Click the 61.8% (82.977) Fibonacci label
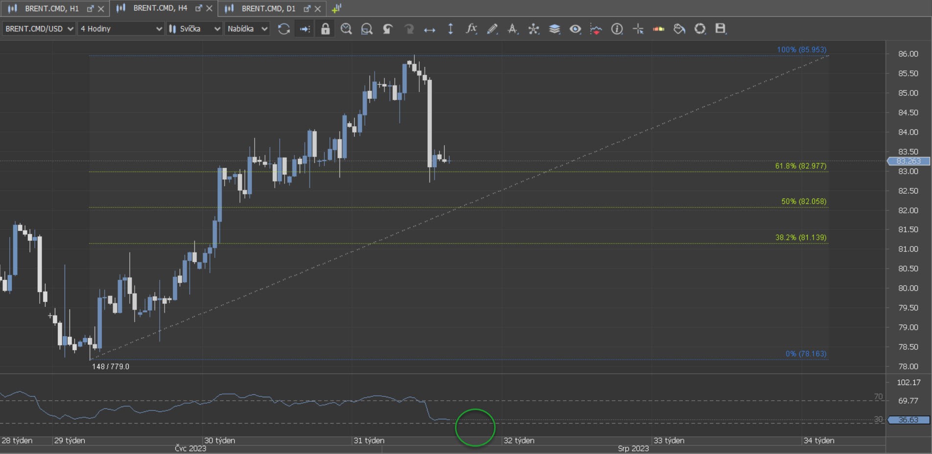The height and width of the screenshot is (454, 932). click(800, 166)
